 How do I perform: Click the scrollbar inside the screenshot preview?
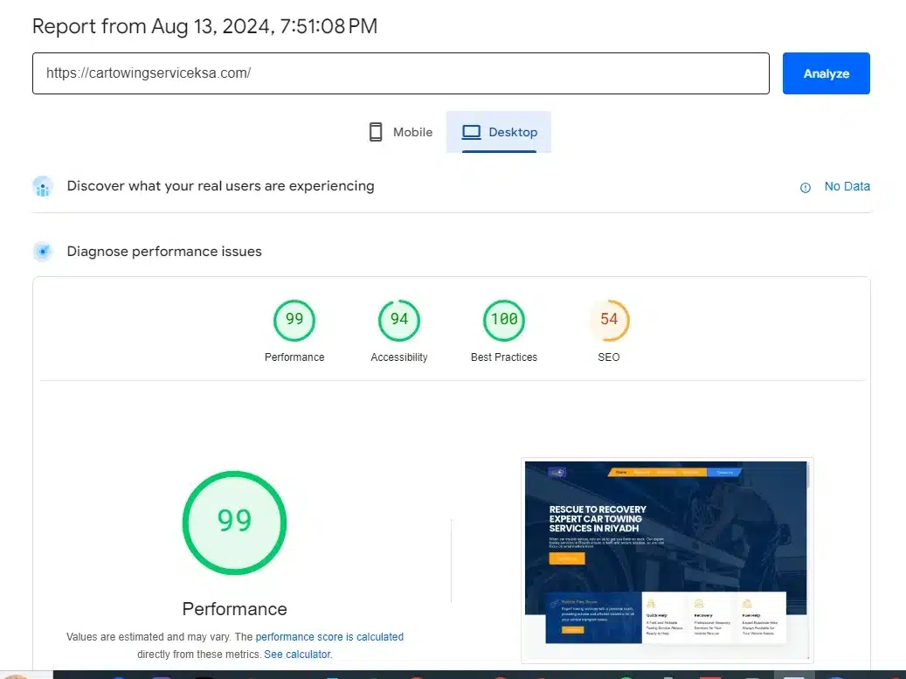(808, 477)
